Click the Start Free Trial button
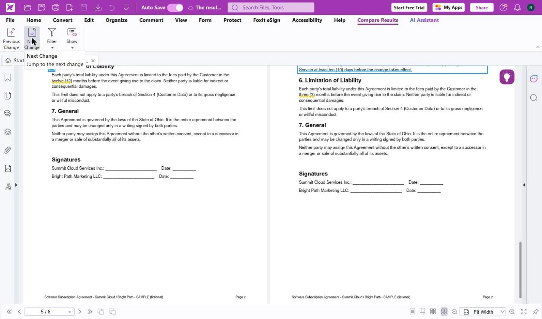This screenshot has height=319, width=542. (409, 8)
